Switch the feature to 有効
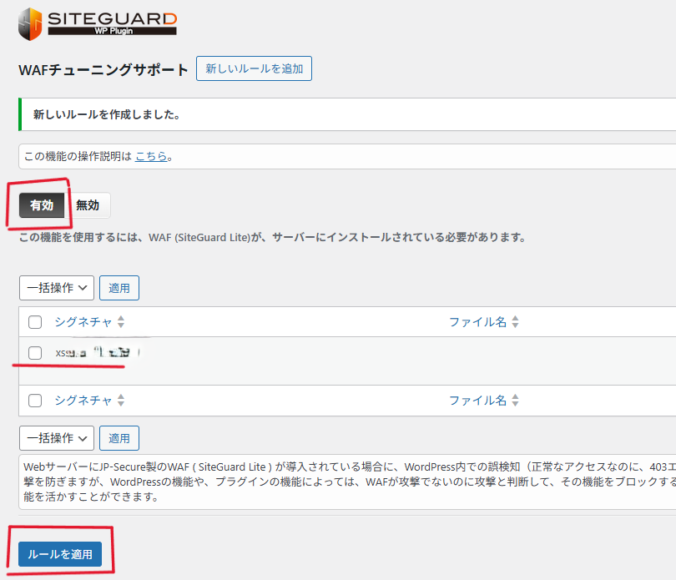676x580 pixels. pos(42,205)
